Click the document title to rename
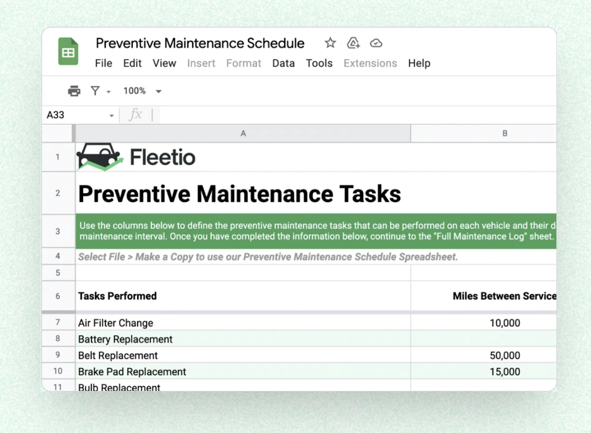 tap(200, 43)
